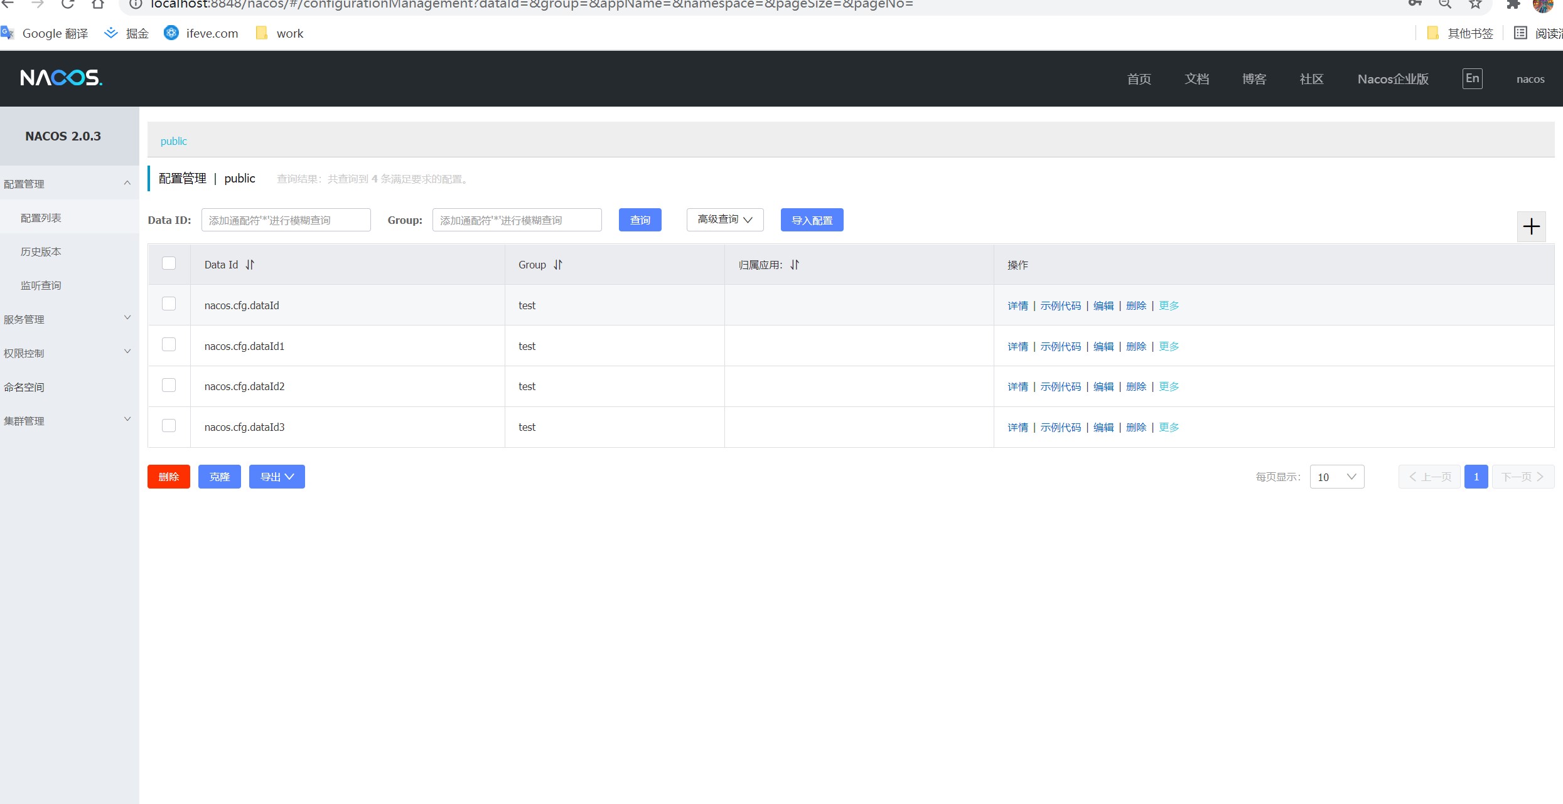Viewport: 1563px width, 804px height.
Task: Switch language with the En icon
Action: pyautogui.click(x=1472, y=78)
